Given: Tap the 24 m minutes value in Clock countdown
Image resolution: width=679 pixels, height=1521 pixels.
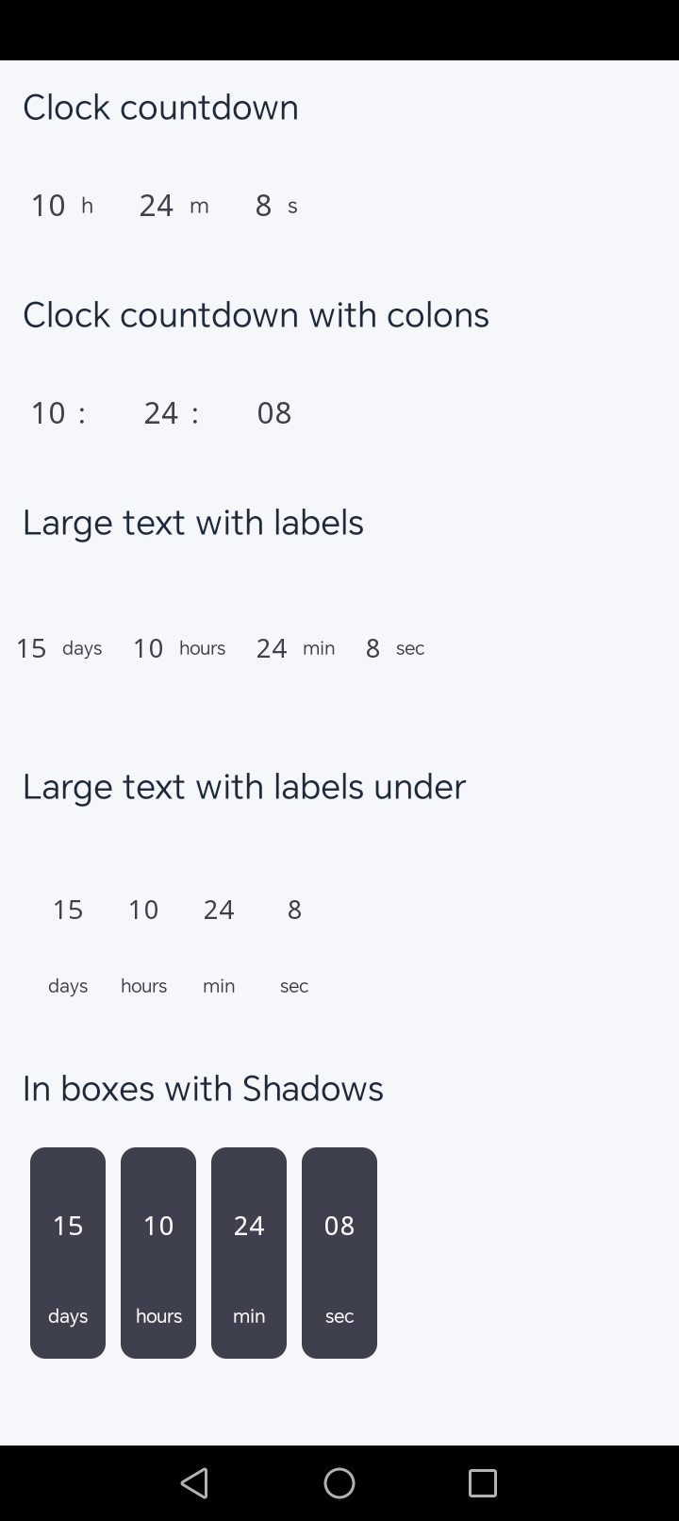Looking at the screenshot, I should tap(157, 206).
